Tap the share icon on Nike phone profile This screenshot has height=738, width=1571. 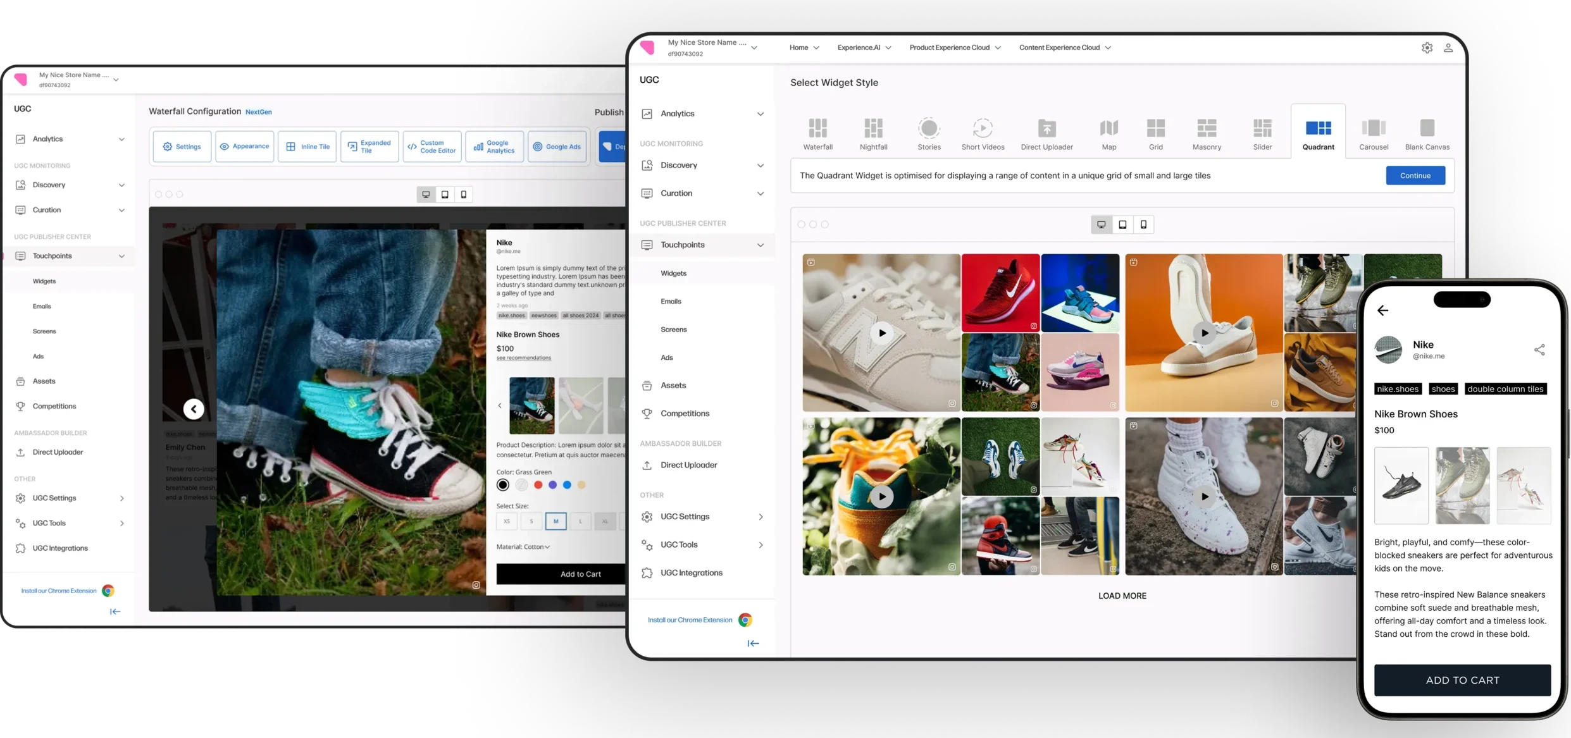click(1539, 350)
